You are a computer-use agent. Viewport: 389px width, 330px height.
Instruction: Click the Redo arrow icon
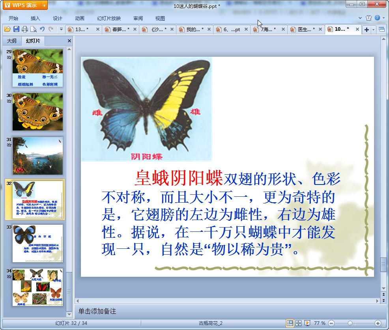[x=51, y=29]
